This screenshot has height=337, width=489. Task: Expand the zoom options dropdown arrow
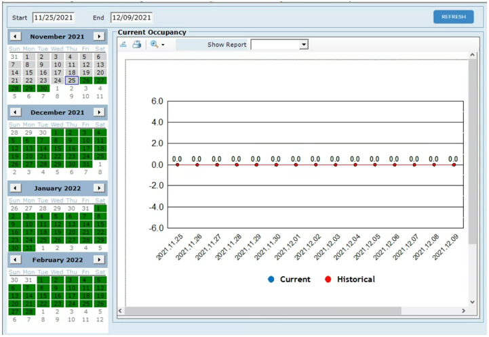pos(163,45)
